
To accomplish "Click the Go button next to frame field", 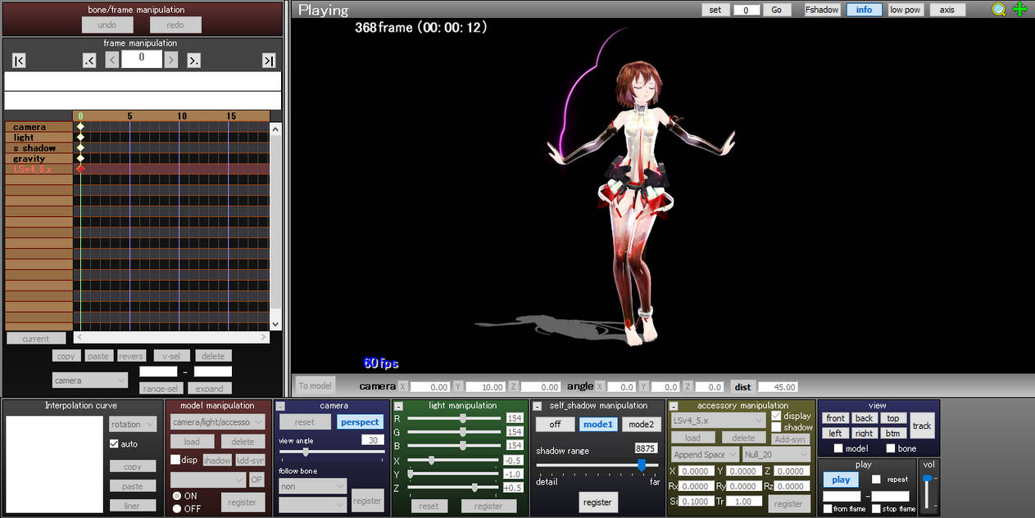I will (x=777, y=10).
